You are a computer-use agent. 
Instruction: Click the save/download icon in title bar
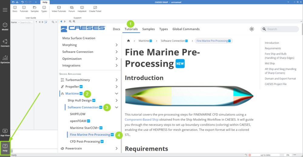click(17, 2)
